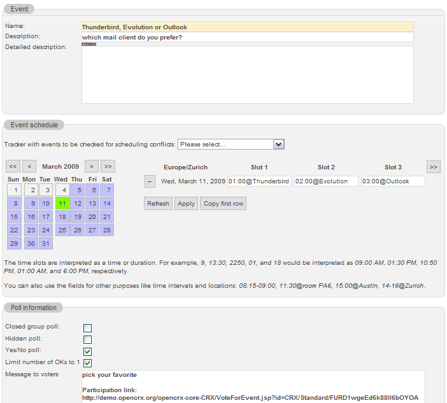Image resolution: width=447 pixels, height=403 pixels.
Task: Toggle Limit number of OKs checkbox
Action: click(87, 363)
